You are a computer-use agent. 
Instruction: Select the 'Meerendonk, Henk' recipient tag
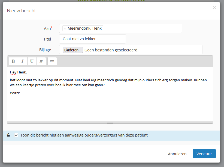click(x=84, y=28)
